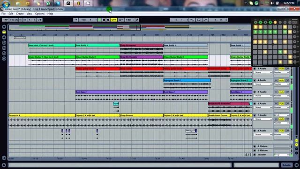Screen dimensions: 300x169
Task: Toggle Auto monitor on 8 Audio
Action: pyautogui.click(x=281, y=131)
